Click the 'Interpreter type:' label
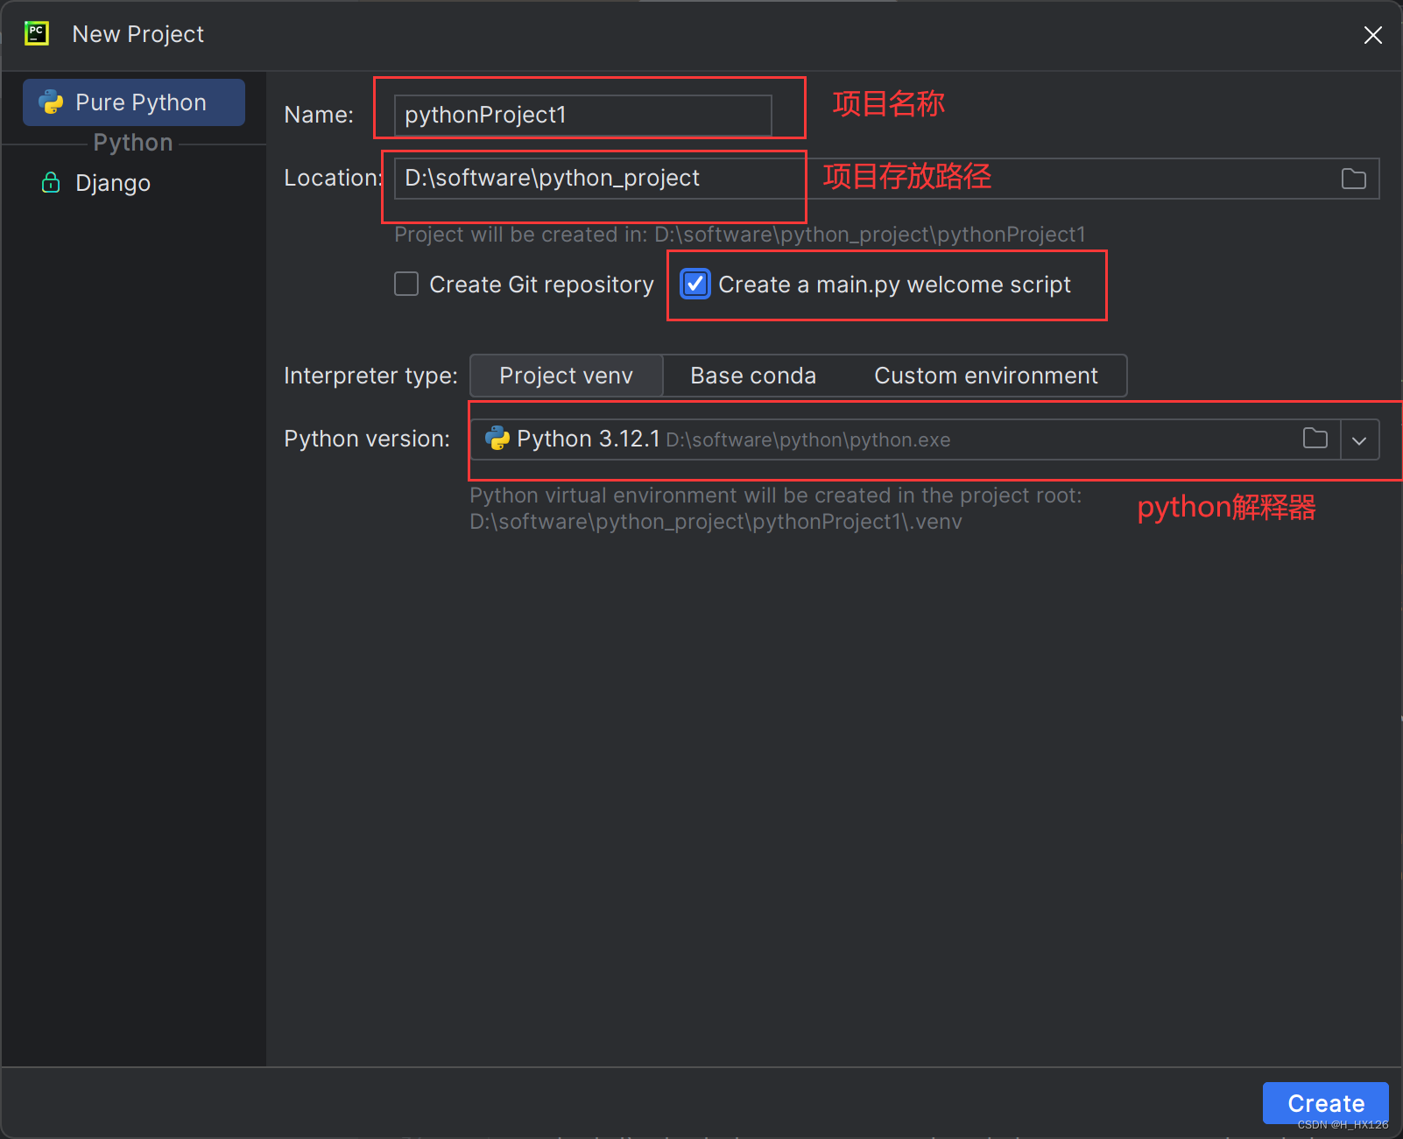This screenshot has width=1403, height=1139. click(x=370, y=376)
